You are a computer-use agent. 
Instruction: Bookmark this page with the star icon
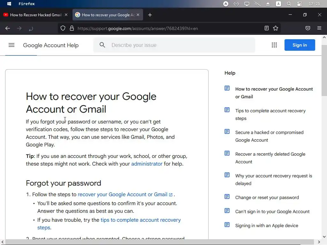276,28
